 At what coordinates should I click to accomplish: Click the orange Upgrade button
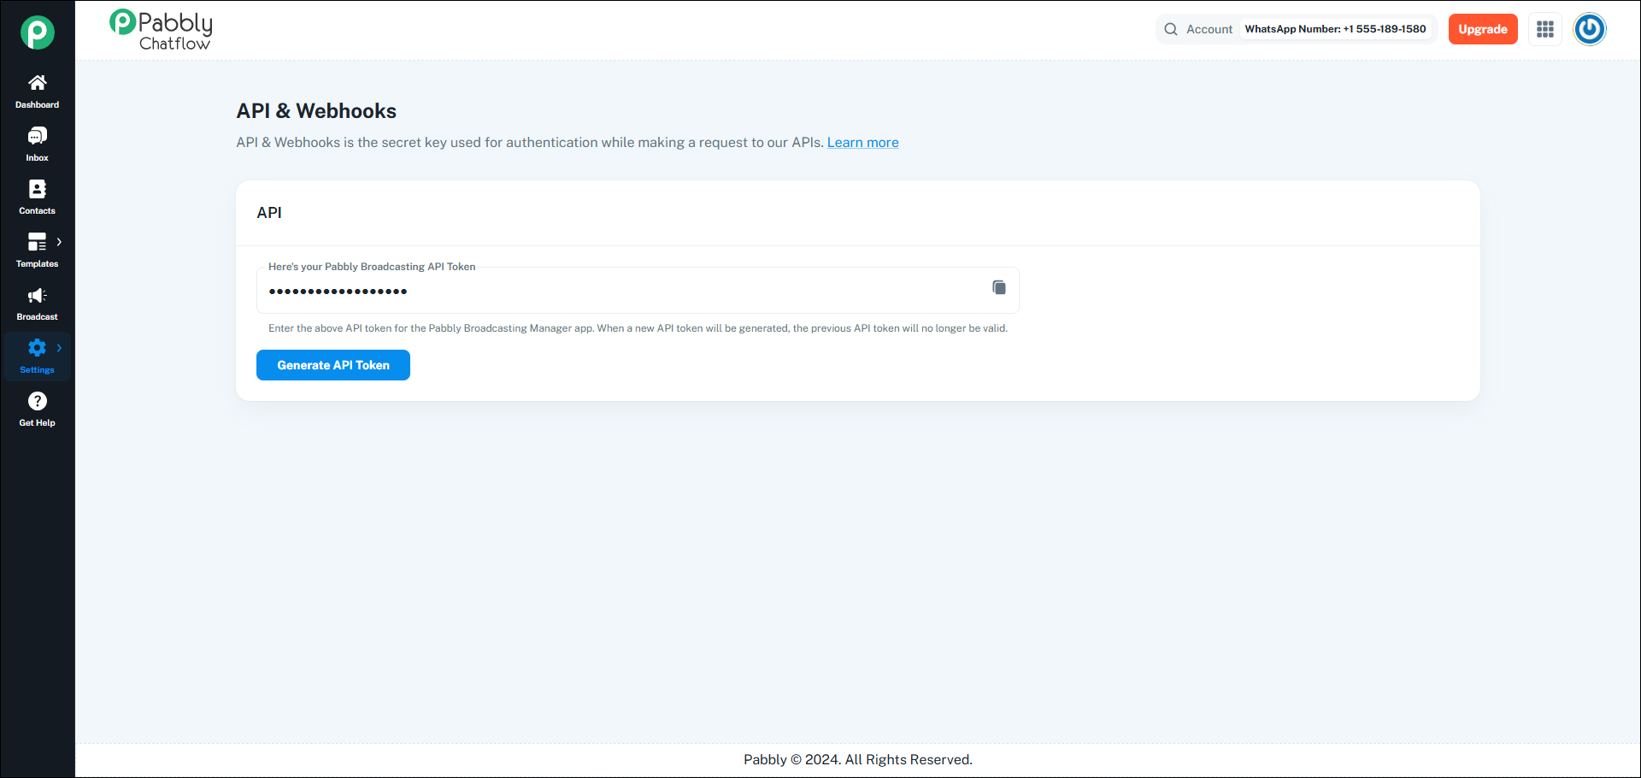tap(1483, 29)
